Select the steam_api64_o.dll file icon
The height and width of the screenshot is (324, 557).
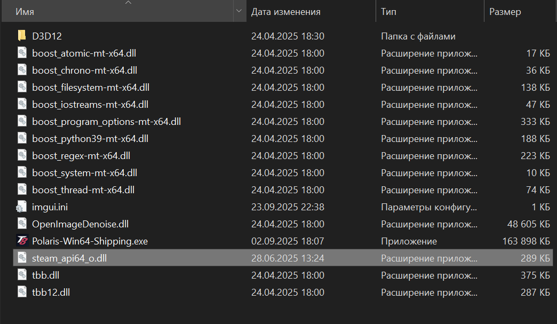click(x=21, y=258)
